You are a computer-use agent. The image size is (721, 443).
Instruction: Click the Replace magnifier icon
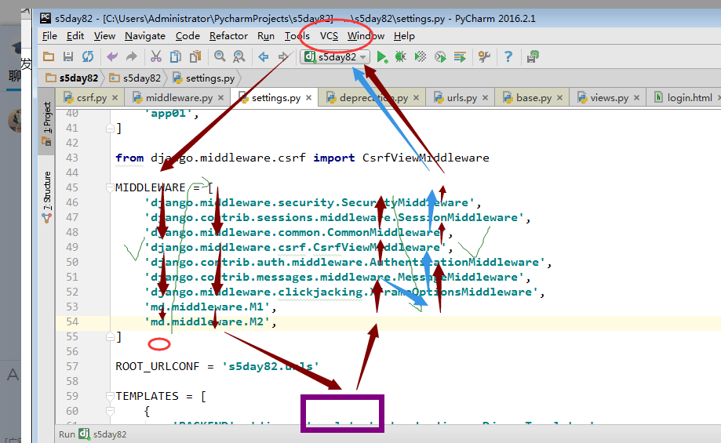coord(239,56)
